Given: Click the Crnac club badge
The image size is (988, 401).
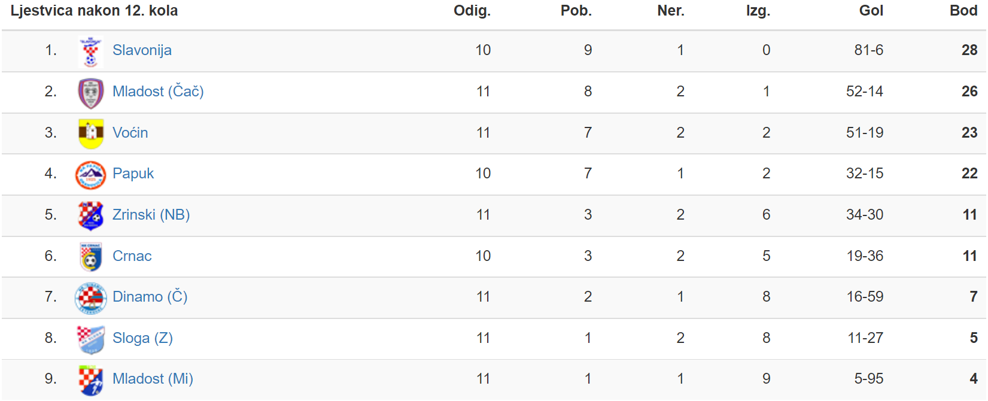Looking at the screenshot, I should tap(90, 257).
